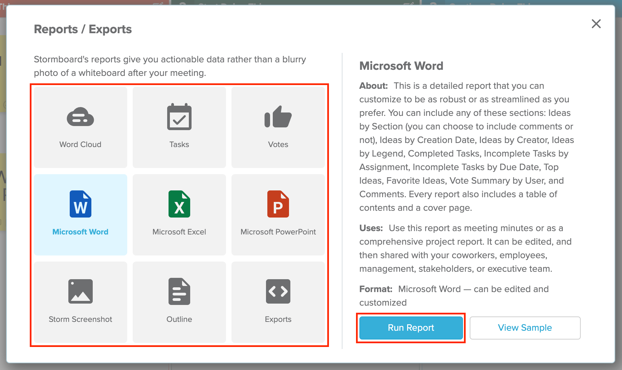The image size is (622, 370).
Task: Select the Exports code-brackets icon
Action: 278,291
